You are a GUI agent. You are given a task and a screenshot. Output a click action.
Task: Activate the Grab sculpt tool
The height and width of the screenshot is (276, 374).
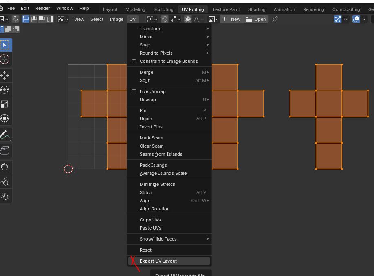[5, 167]
